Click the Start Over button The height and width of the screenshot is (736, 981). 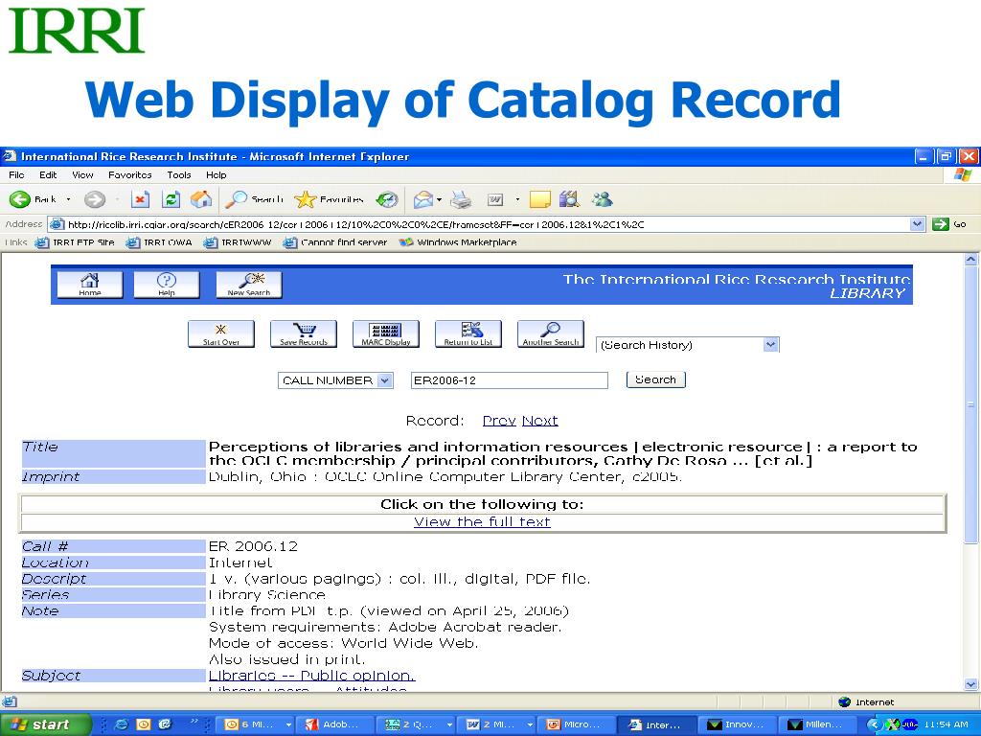[221, 333]
